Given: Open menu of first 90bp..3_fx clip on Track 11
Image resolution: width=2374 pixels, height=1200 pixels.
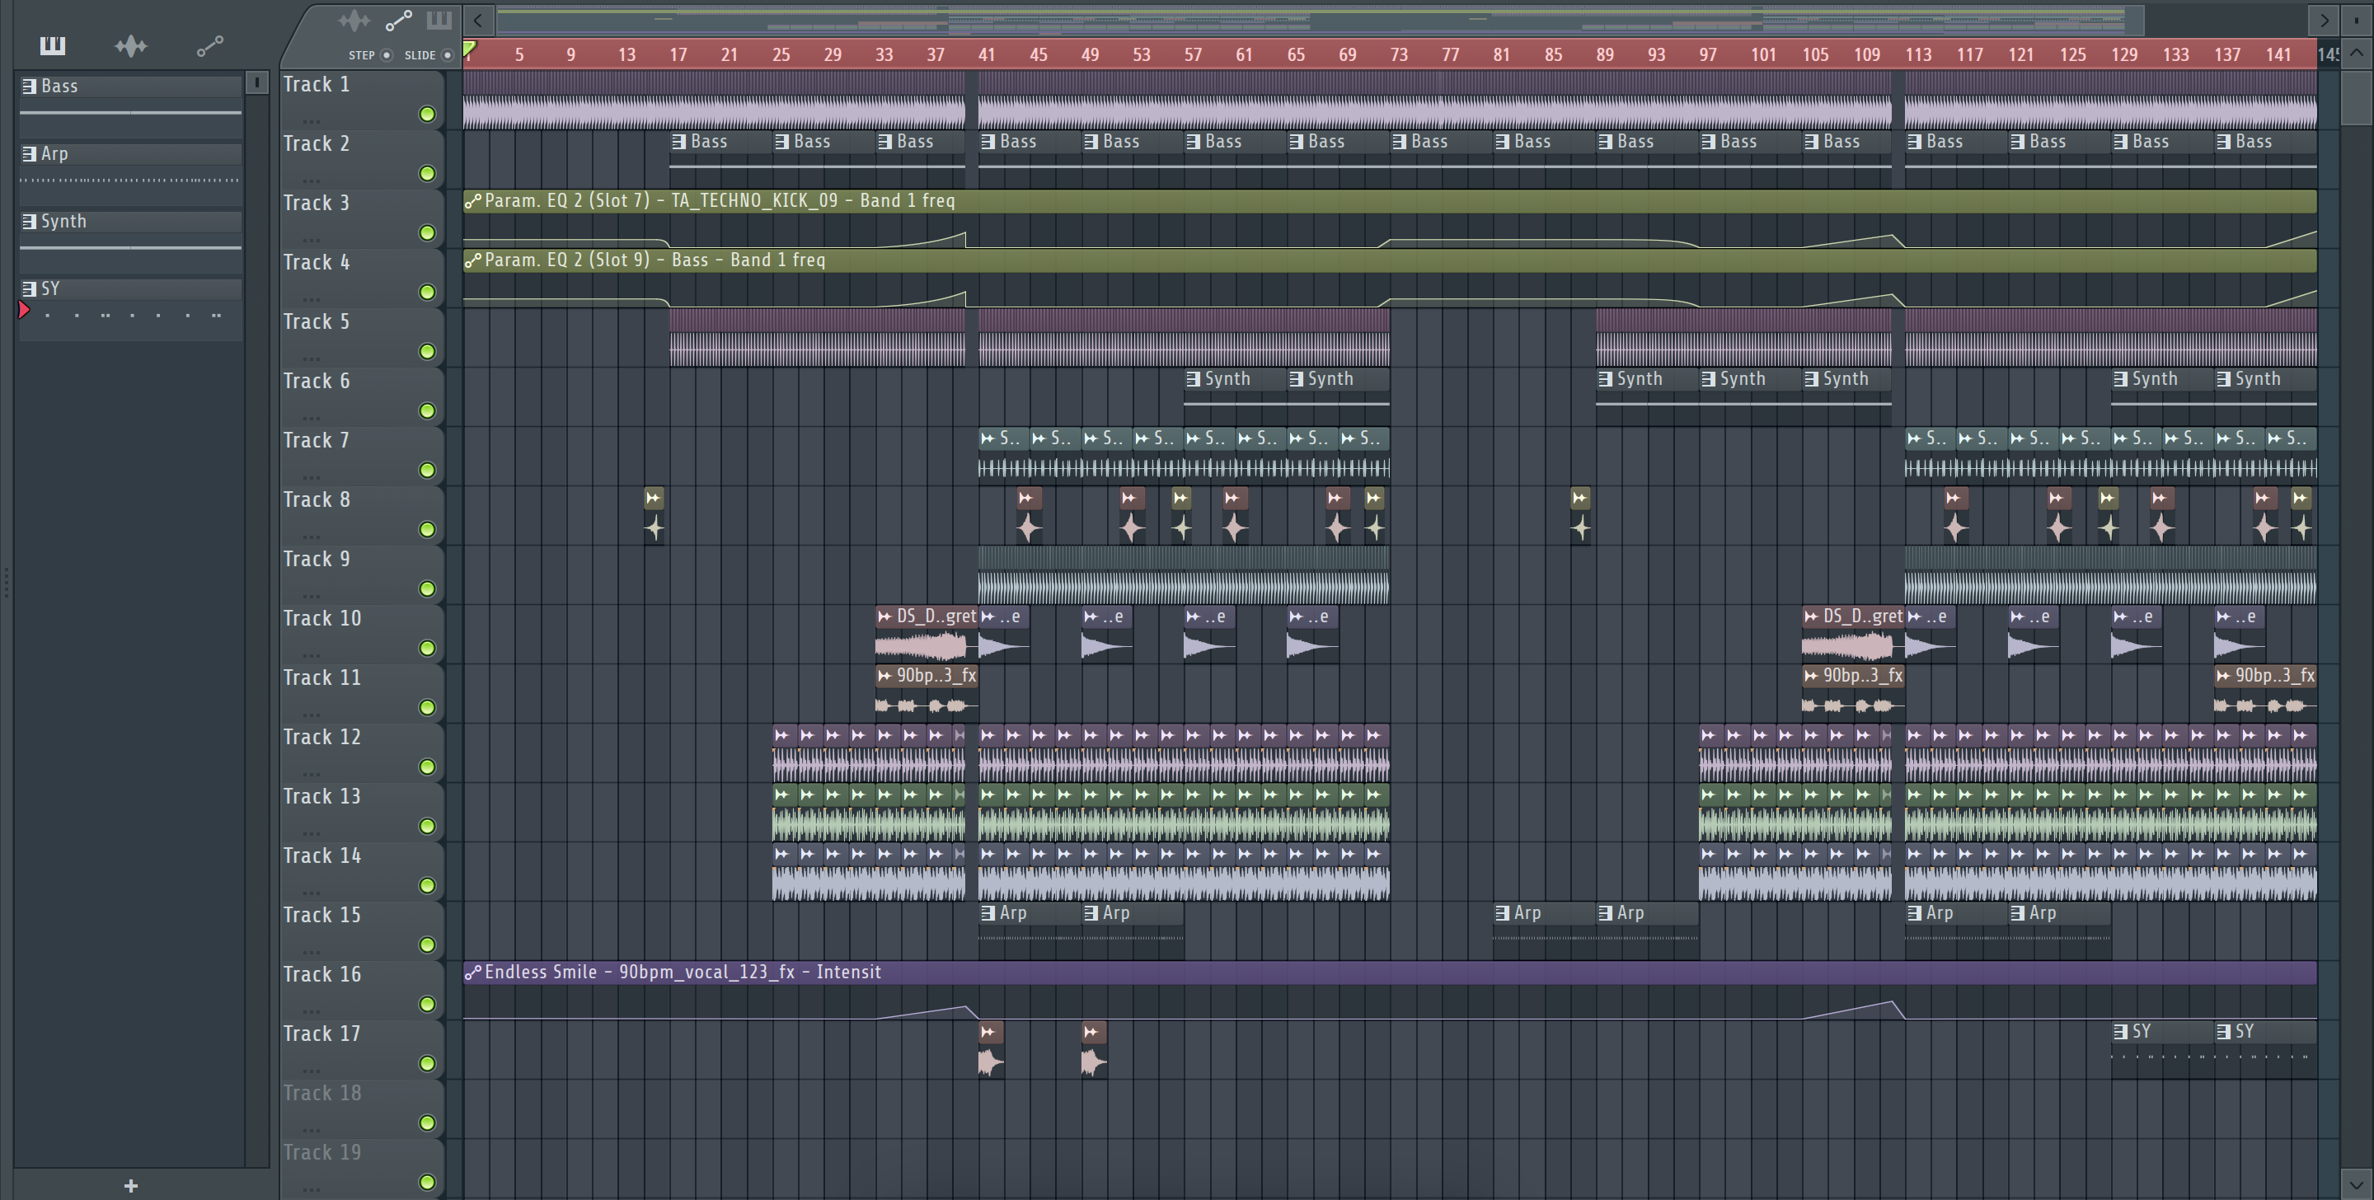Looking at the screenshot, I should pyautogui.click(x=884, y=676).
